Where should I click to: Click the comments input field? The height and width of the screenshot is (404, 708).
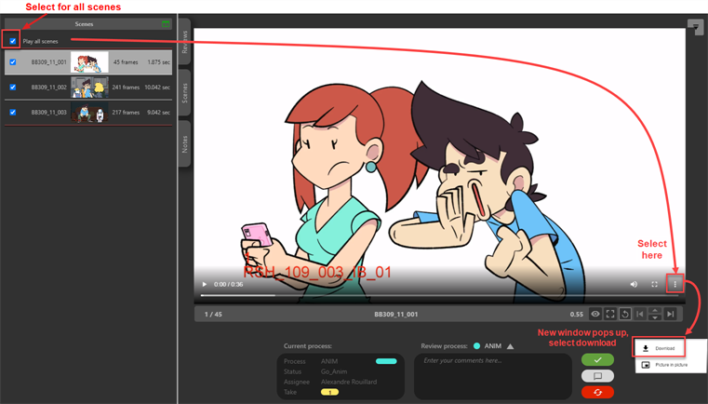(x=493, y=376)
